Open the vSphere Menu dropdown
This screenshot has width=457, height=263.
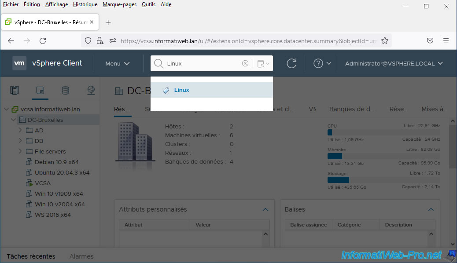point(117,63)
